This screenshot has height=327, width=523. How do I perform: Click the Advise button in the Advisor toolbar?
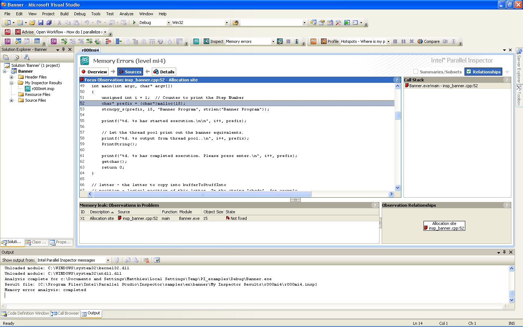tap(24, 32)
